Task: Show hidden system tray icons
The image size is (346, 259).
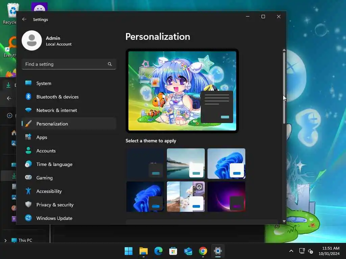Action: pyautogui.click(x=291, y=251)
